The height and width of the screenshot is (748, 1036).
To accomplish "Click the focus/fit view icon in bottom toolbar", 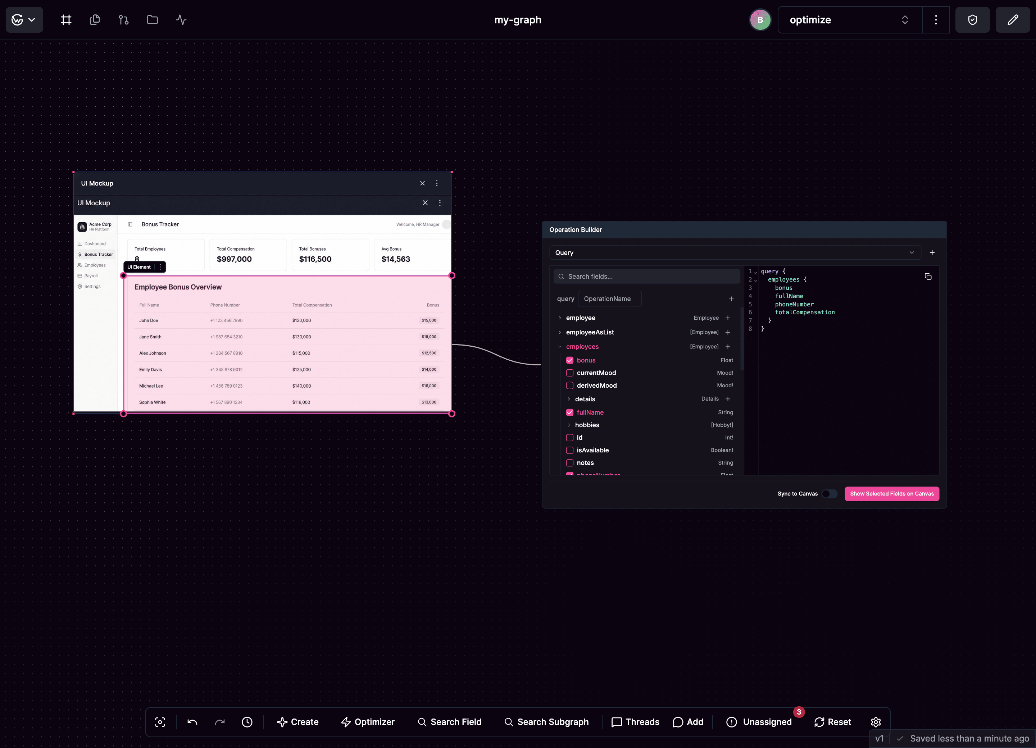I will point(160,721).
